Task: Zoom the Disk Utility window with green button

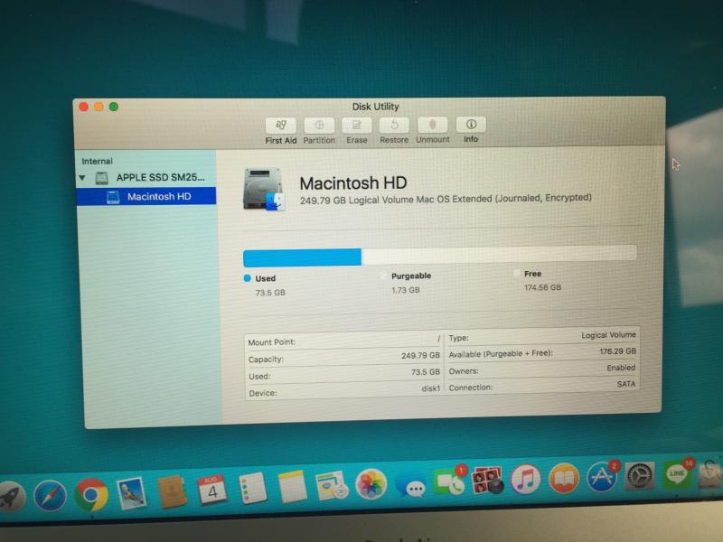Action: pyautogui.click(x=114, y=107)
